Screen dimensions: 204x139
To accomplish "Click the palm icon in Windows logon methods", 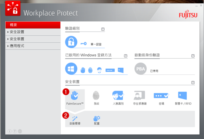I will click(83, 70).
